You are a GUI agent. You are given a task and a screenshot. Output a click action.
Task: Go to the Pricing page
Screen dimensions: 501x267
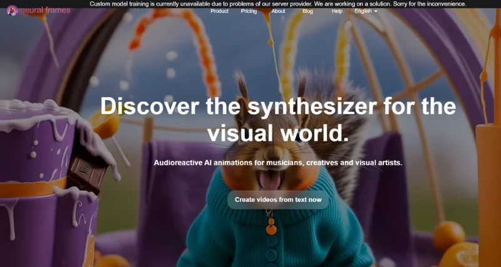tap(249, 11)
